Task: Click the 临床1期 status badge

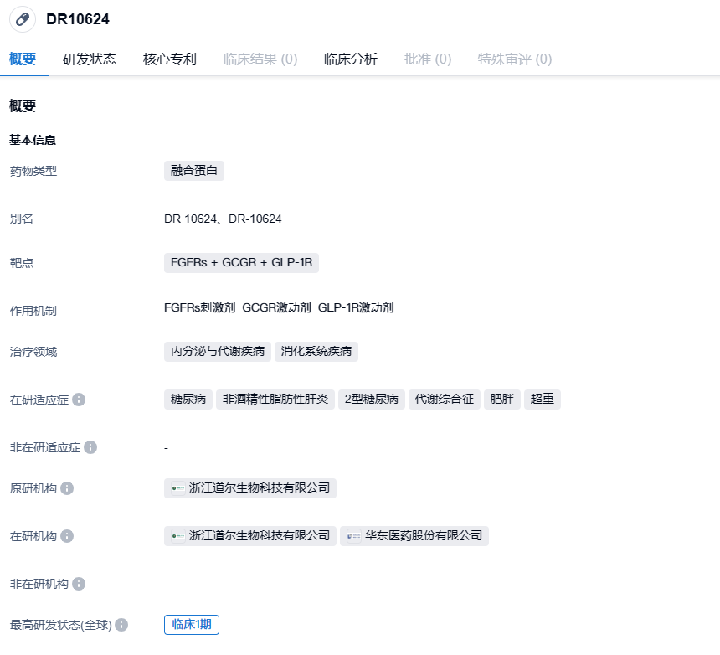Action: [x=192, y=624]
